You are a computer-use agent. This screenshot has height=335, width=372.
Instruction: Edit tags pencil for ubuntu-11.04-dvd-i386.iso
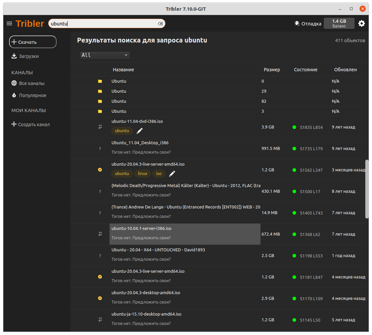(140, 131)
